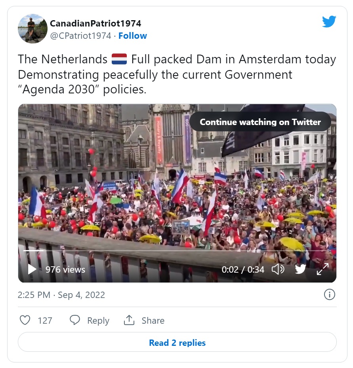This screenshot has height=368, width=353.
Task: Click Continue watching on Twitter
Action: (x=260, y=122)
